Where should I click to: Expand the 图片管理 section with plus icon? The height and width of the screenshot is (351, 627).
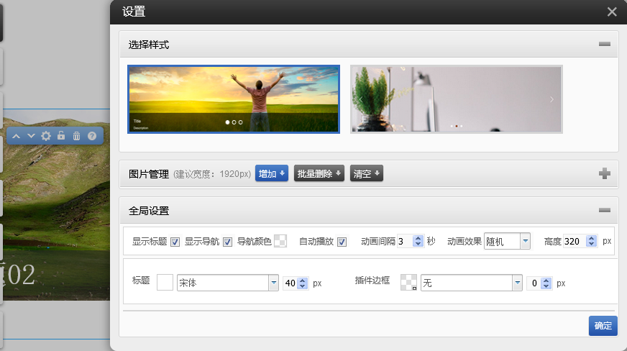604,173
